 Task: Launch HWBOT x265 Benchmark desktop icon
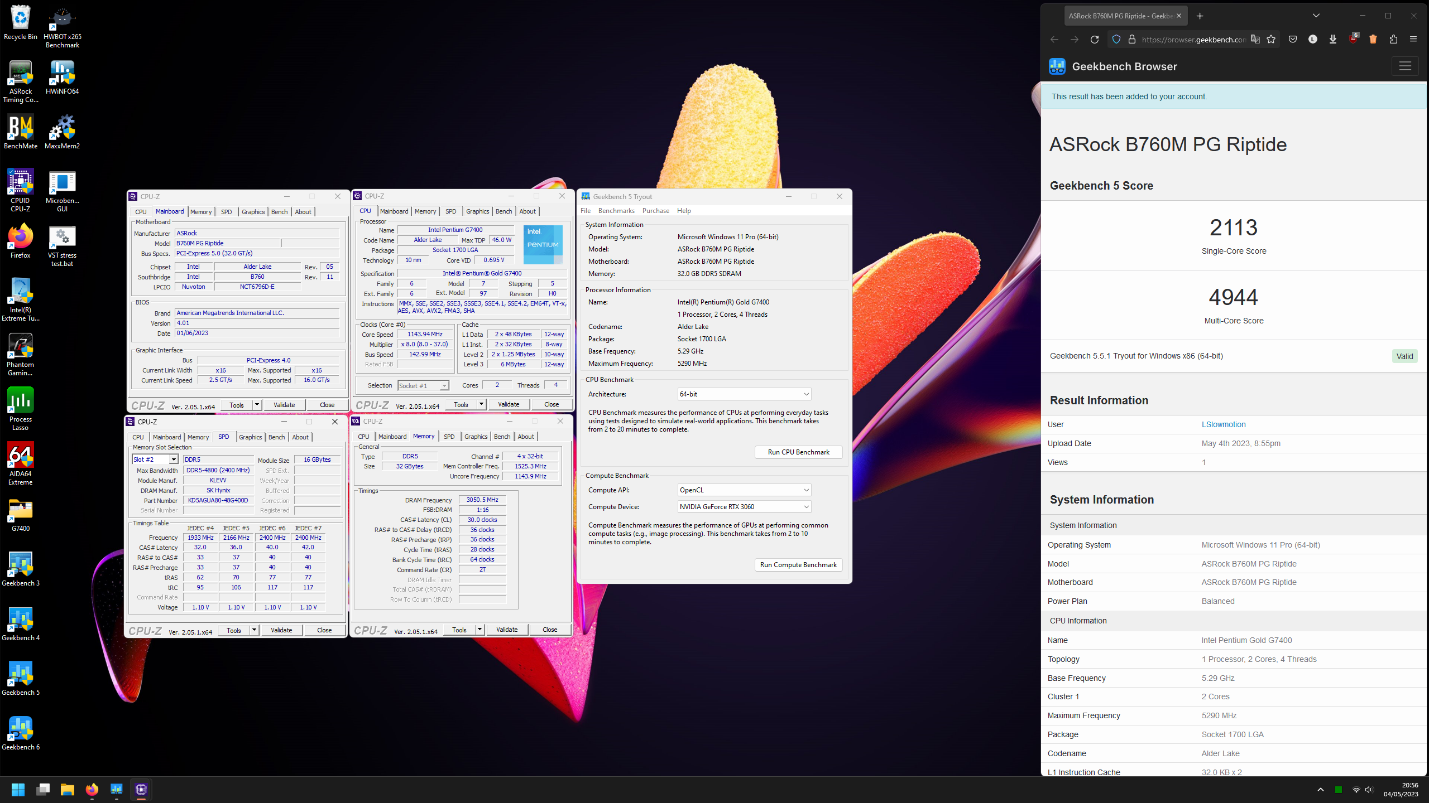click(x=62, y=27)
